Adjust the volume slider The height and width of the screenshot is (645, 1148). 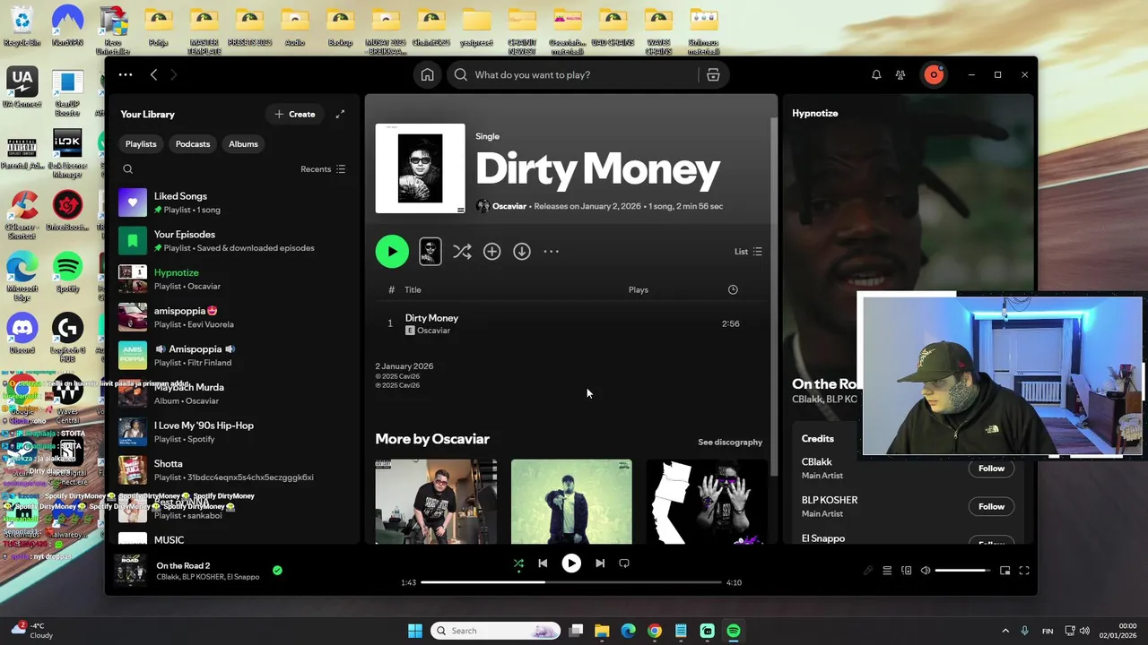click(x=962, y=571)
